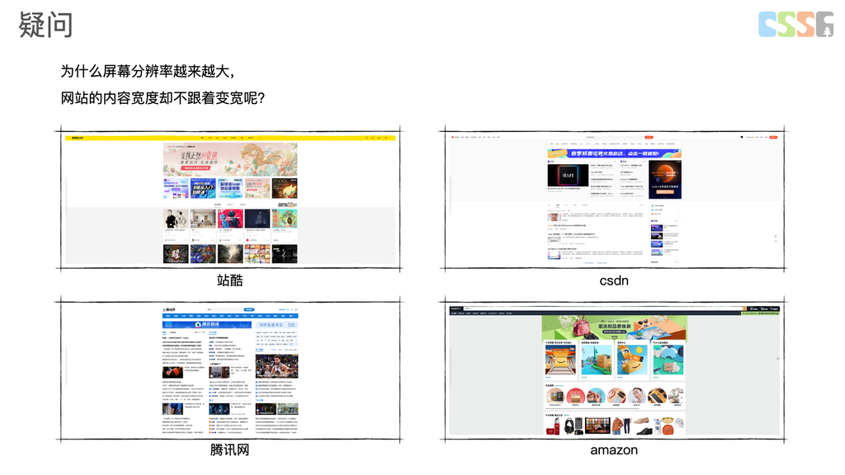Select the slide title 疑问

coord(46,25)
